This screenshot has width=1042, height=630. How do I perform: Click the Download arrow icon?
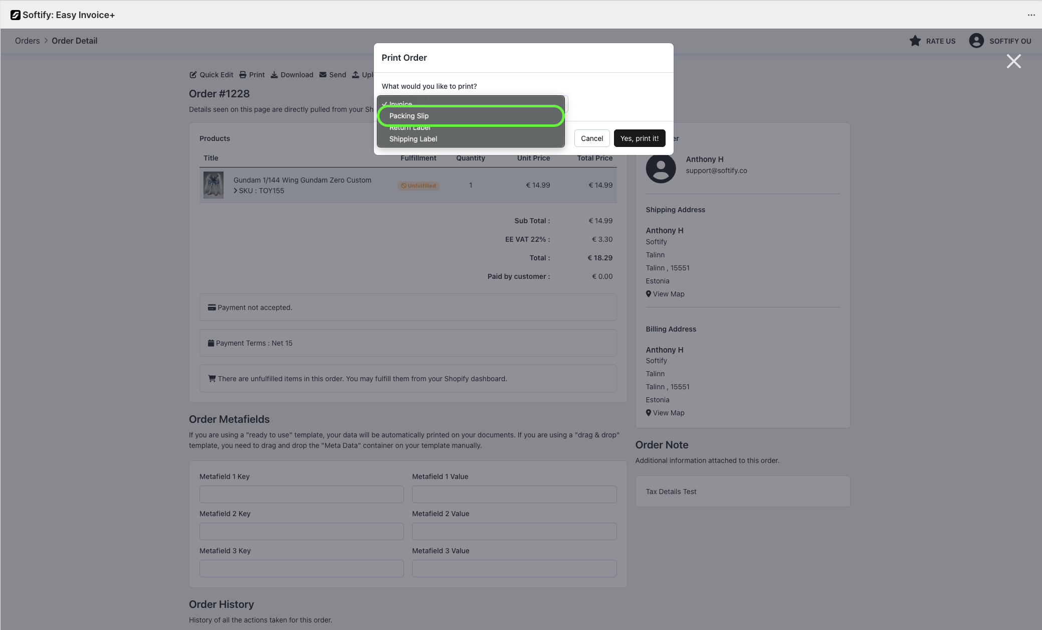point(274,75)
